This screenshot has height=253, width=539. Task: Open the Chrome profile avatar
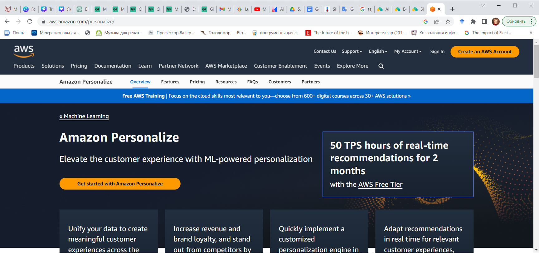[x=496, y=21]
